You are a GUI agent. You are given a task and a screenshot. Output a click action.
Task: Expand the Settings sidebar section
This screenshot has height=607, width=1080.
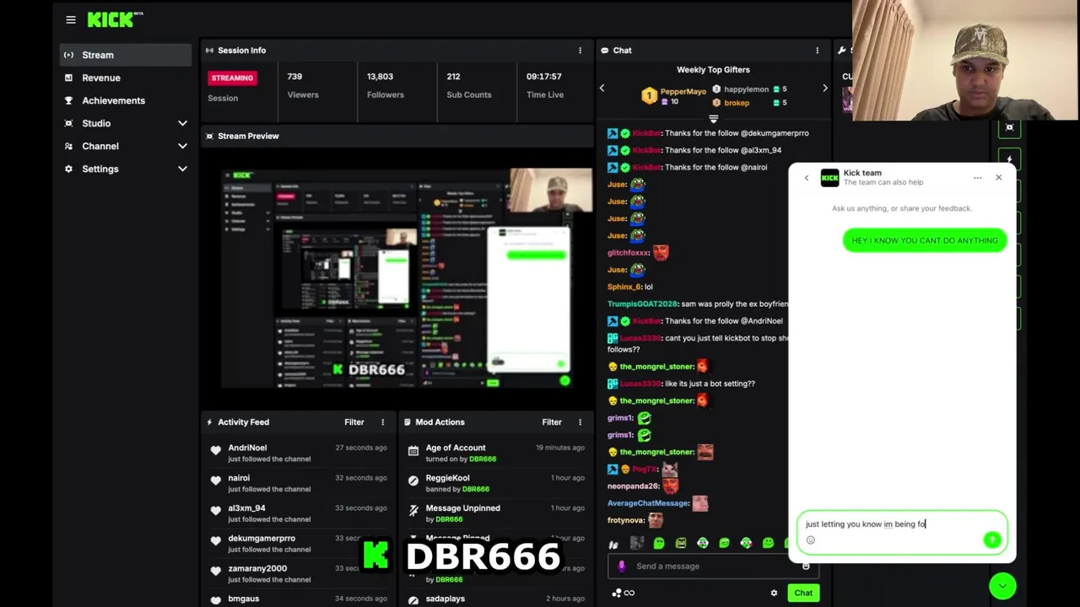coord(182,169)
